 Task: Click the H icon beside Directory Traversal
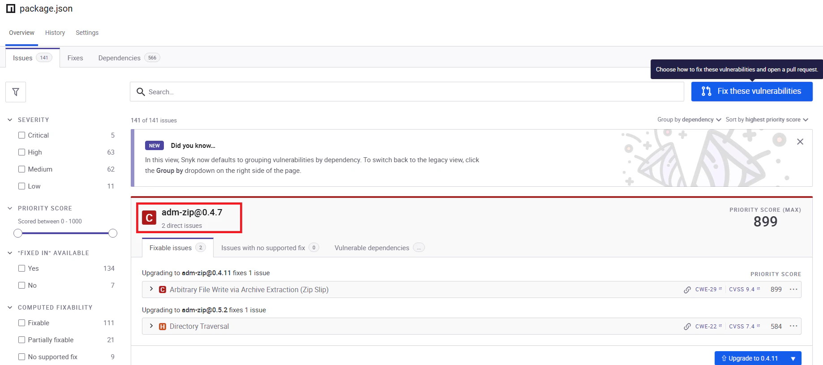click(x=163, y=327)
